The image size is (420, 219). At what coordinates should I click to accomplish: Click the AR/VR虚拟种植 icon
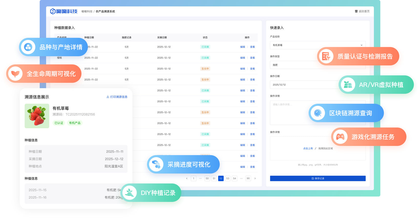point(348,85)
